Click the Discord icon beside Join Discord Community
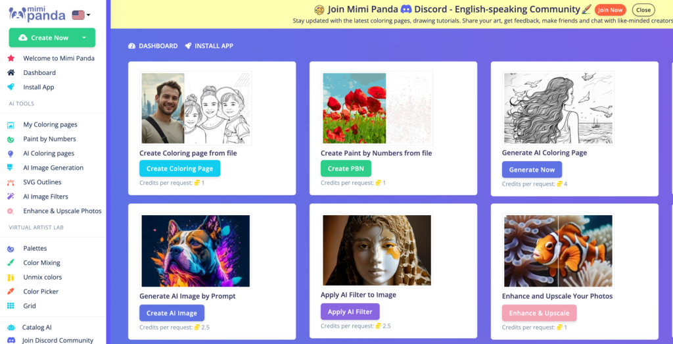The width and height of the screenshot is (673, 344). click(12, 340)
